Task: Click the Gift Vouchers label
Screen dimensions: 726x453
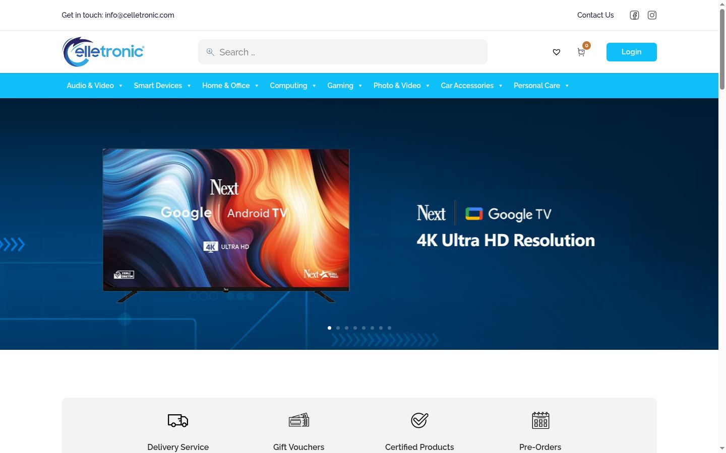Action: point(299,447)
